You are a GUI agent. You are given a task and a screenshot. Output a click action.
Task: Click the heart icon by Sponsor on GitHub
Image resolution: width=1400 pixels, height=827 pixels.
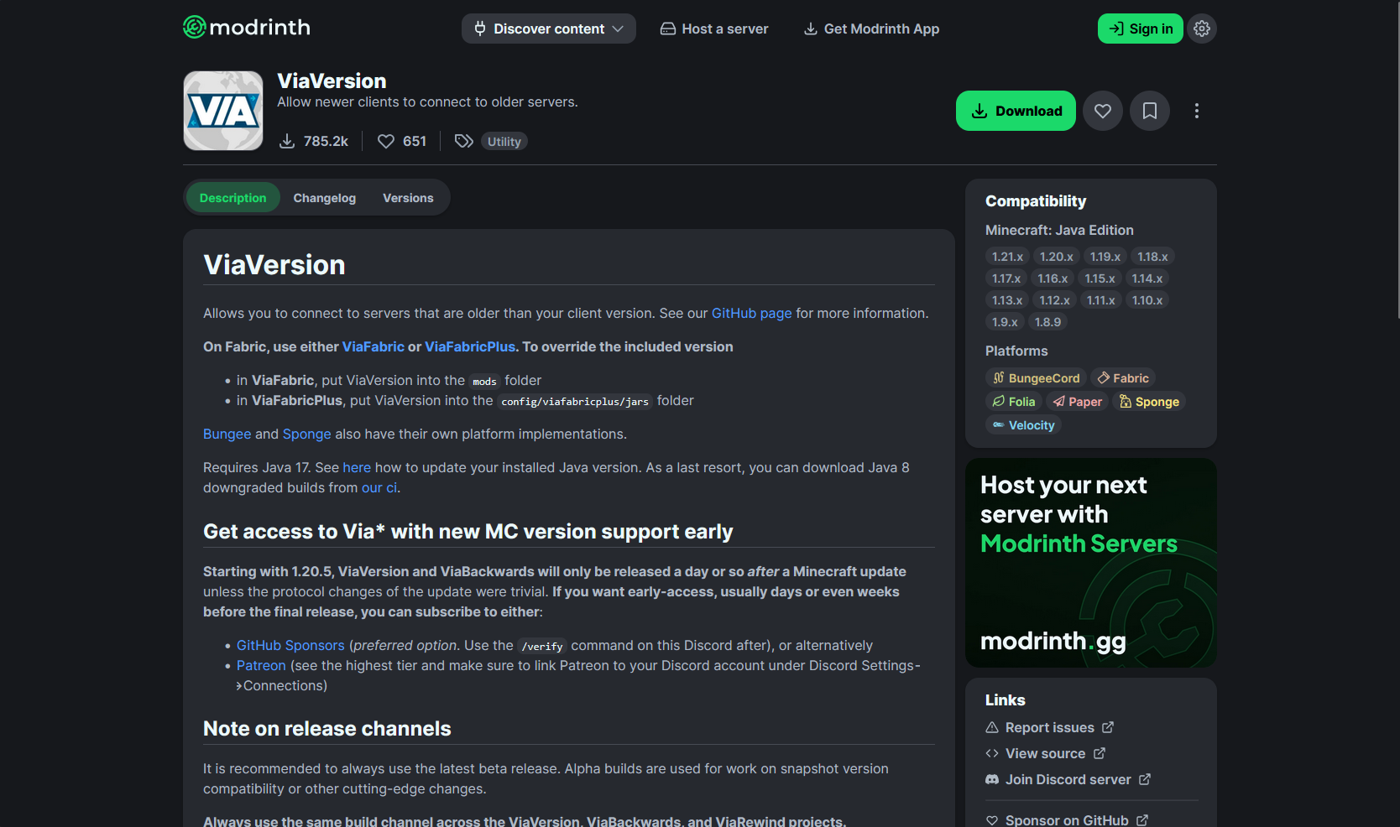992,820
